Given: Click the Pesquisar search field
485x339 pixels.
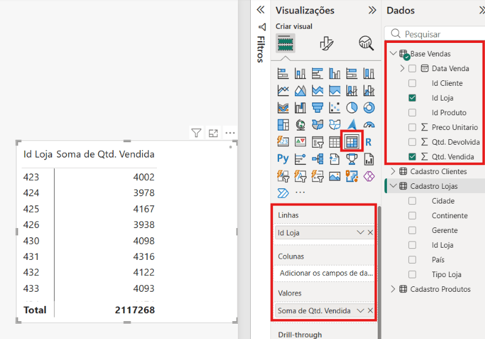Looking at the screenshot, I should click(x=434, y=34).
